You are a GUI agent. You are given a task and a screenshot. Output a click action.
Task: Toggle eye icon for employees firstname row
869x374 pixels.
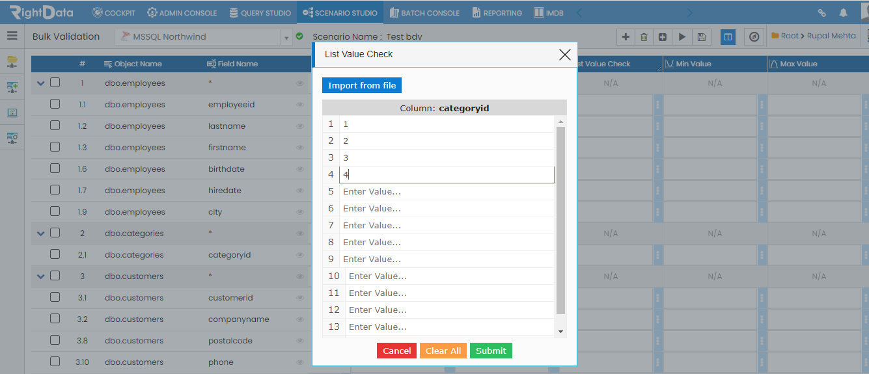pos(300,148)
